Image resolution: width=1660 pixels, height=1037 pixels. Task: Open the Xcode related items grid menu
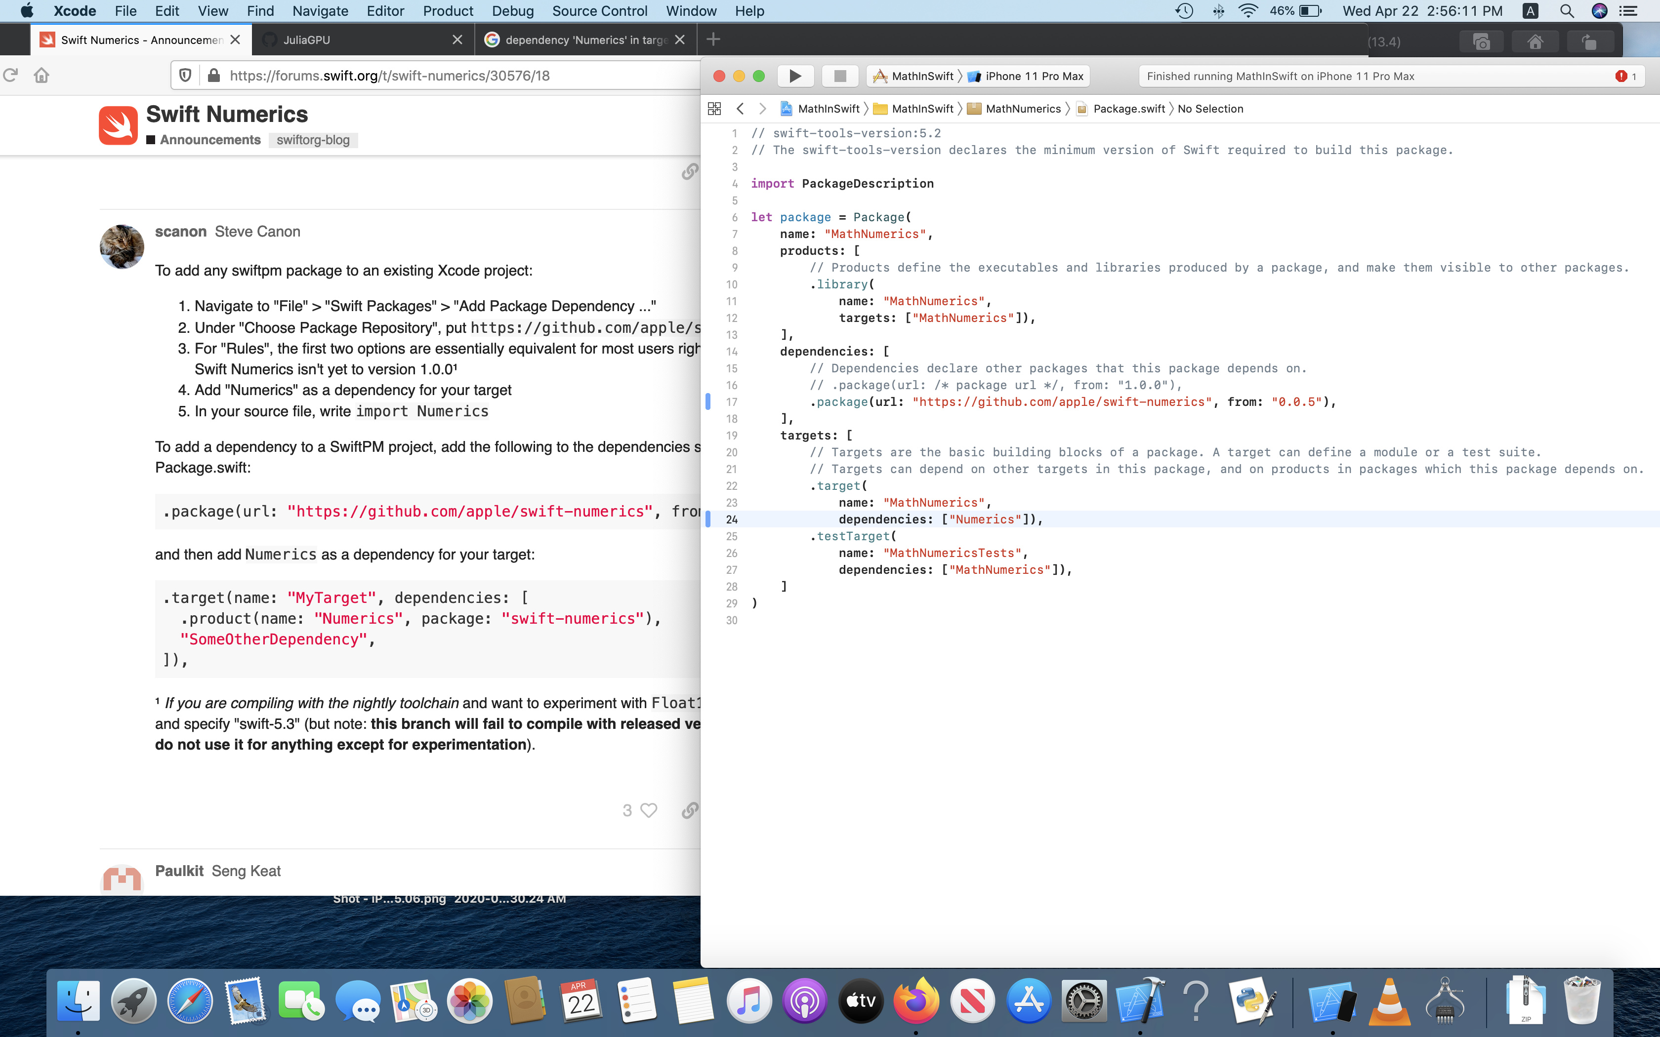click(714, 108)
